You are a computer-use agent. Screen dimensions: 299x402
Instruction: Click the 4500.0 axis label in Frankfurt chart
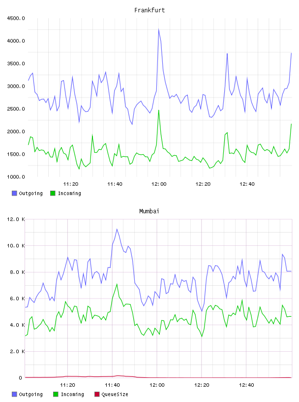(16, 18)
